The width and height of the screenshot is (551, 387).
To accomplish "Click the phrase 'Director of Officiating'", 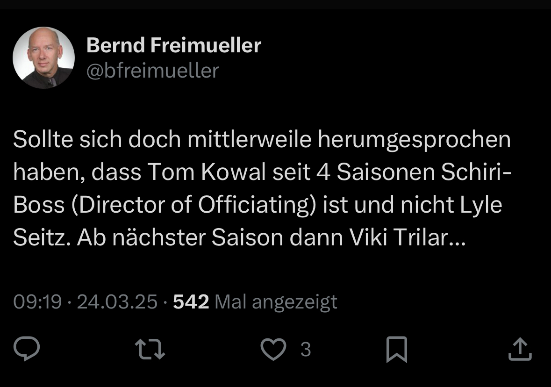I will 192,206.
